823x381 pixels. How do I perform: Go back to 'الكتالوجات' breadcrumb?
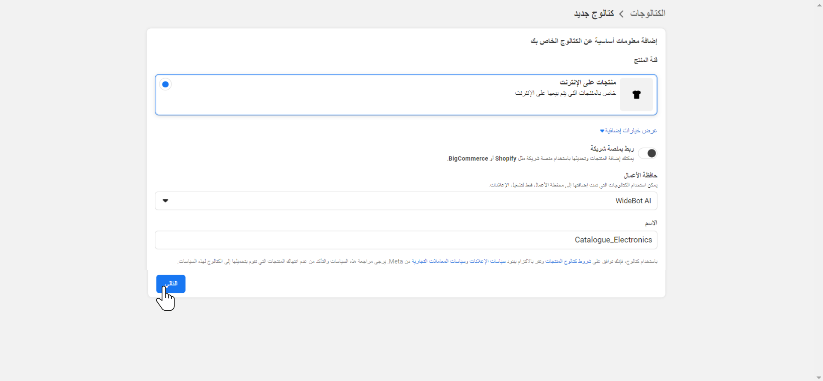(648, 13)
